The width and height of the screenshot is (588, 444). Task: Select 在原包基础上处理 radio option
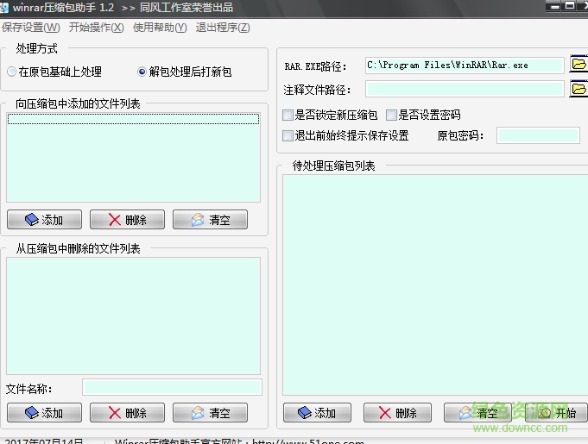12,72
